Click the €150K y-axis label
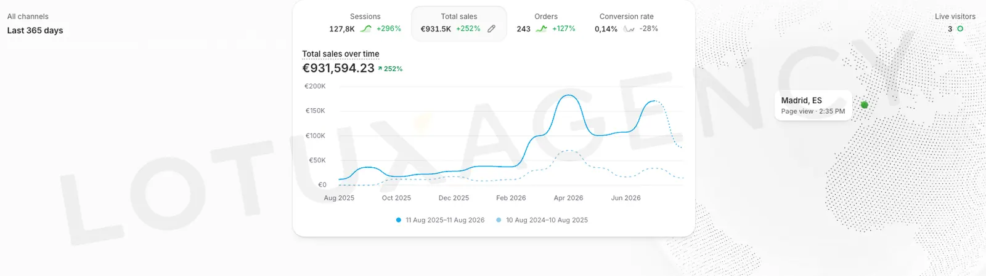Image resolution: width=986 pixels, height=276 pixels. pyautogui.click(x=316, y=111)
